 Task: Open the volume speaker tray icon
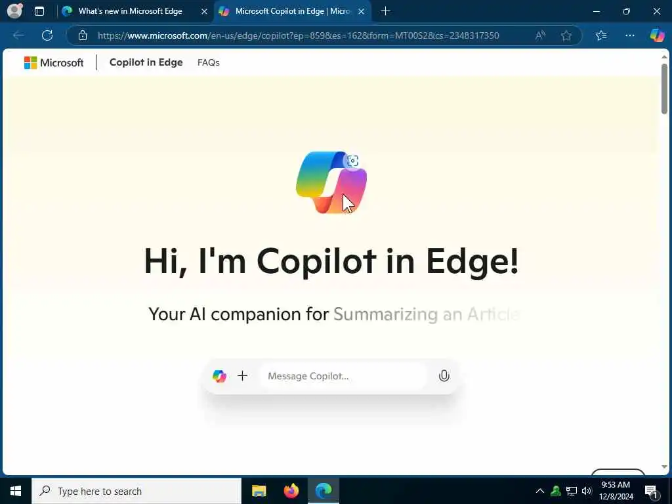(587, 491)
